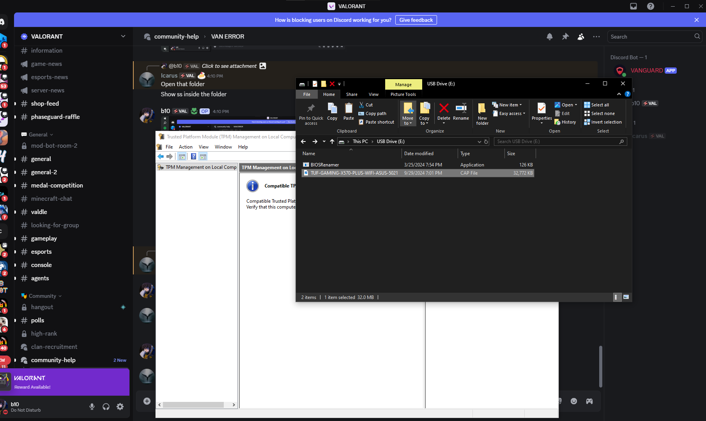Click the TPM window horizontal scrollbar
Viewport: 706px width, 421px height.
(x=193, y=405)
